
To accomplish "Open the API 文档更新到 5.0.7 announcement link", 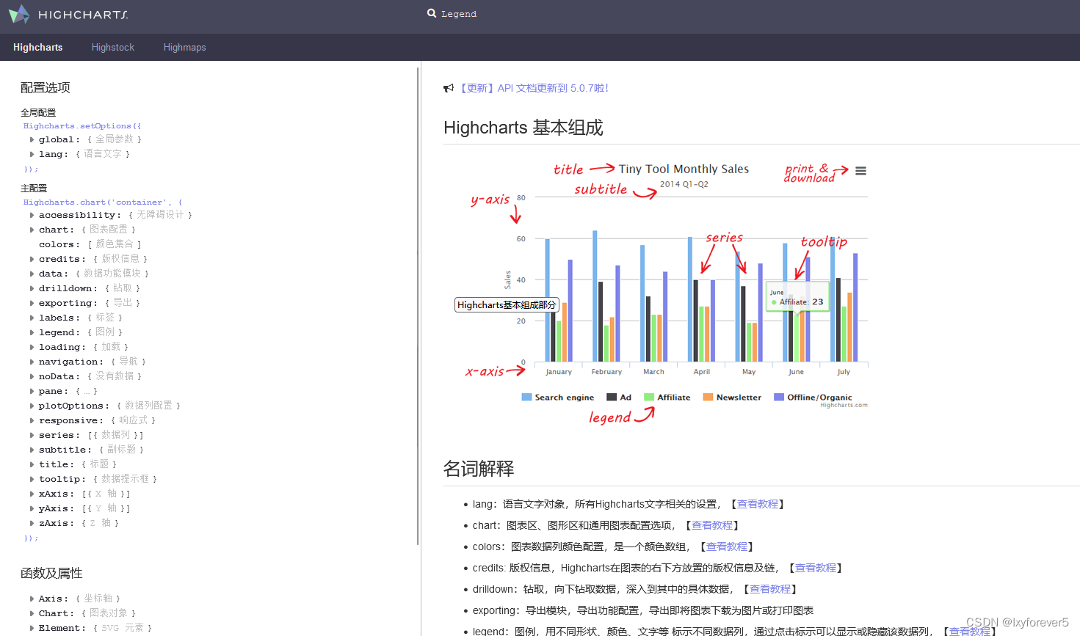I will 534,88.
